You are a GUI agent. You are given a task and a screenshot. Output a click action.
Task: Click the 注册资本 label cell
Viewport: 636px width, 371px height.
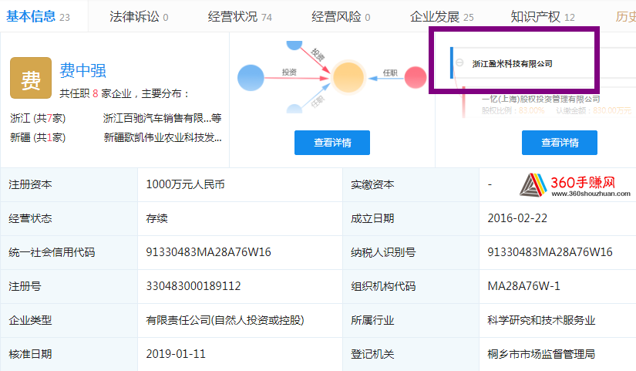pyautogui.click(x=69, y=184)
